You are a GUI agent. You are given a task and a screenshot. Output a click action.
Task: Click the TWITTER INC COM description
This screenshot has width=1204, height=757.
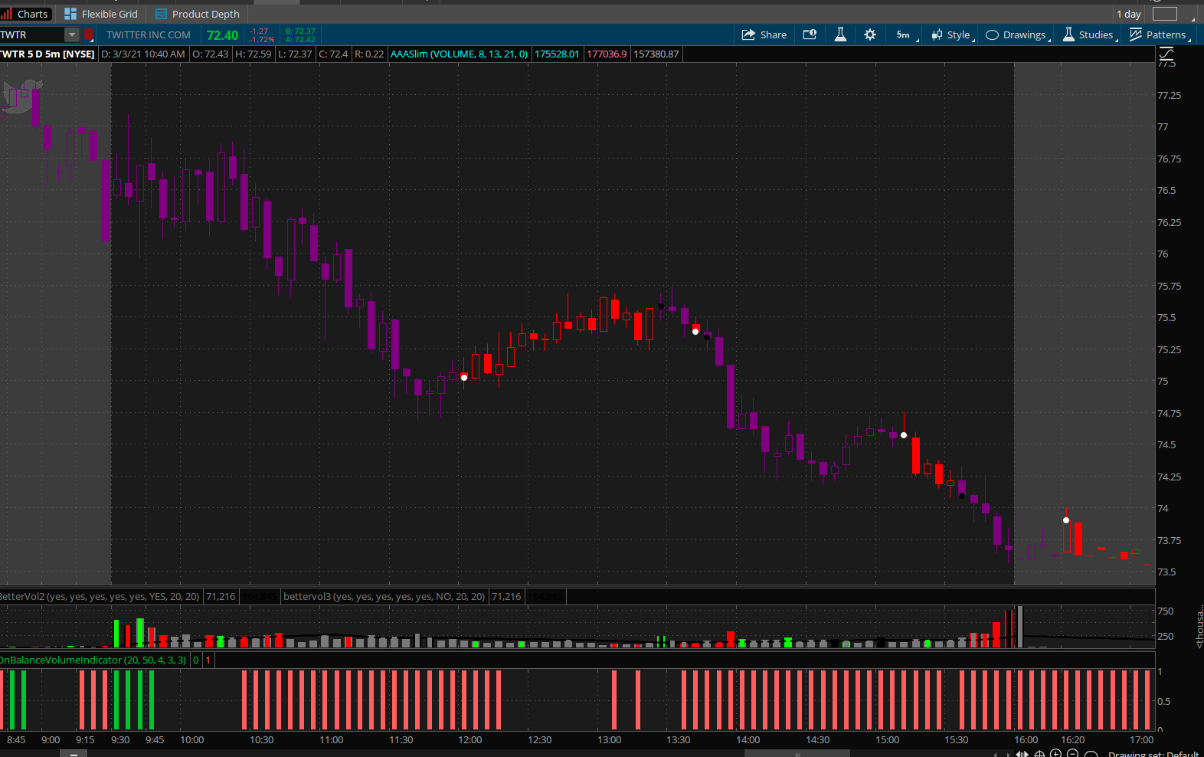pyautogui.click(x=149, y=34)
